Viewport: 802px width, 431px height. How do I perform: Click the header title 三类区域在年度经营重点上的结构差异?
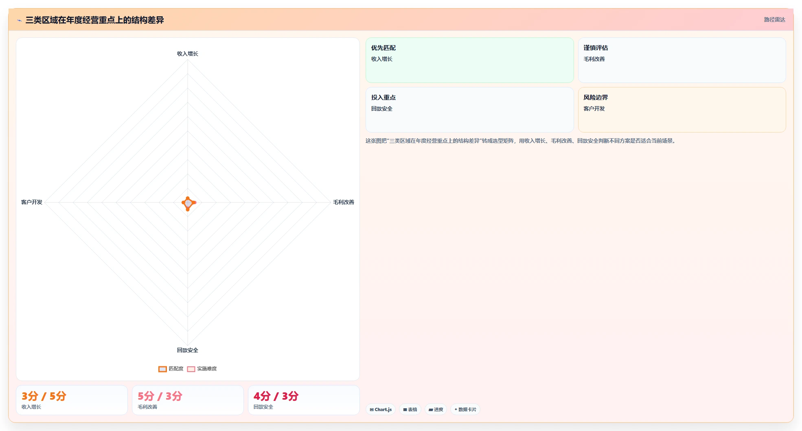94,20
